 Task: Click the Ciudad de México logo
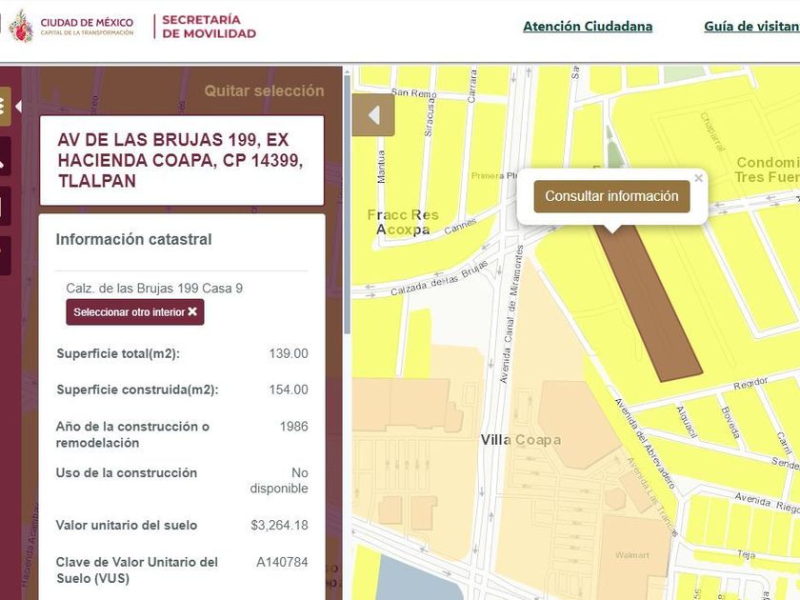point(71,26)
